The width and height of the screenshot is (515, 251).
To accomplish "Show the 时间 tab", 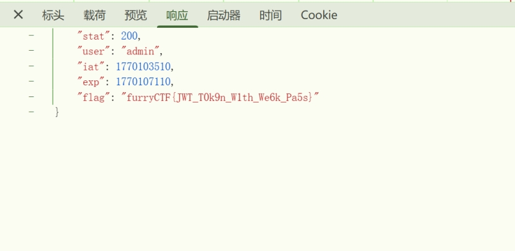I will point(271,15).
